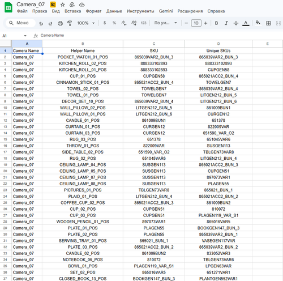Select column C header
Image resolution: width=283 pixels, height=281 pixels.
click(x=154, y=44)
